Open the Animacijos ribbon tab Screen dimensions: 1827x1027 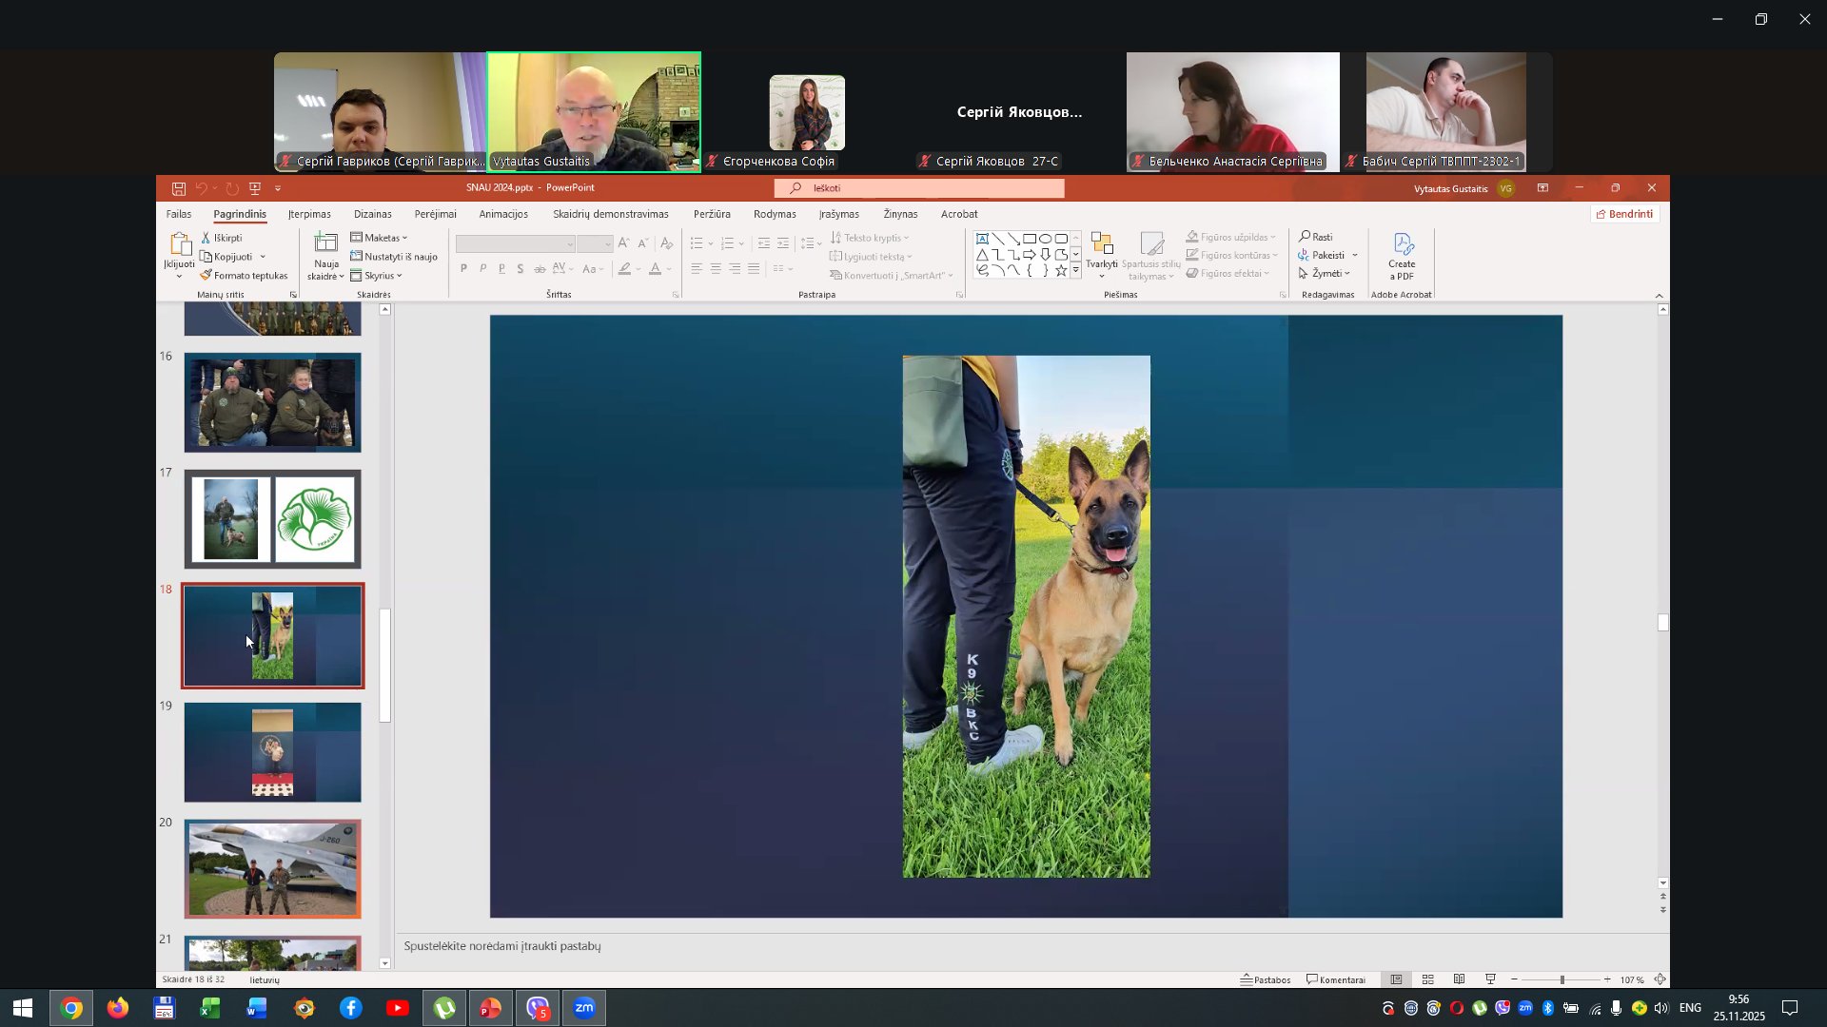tap(502, 214)
